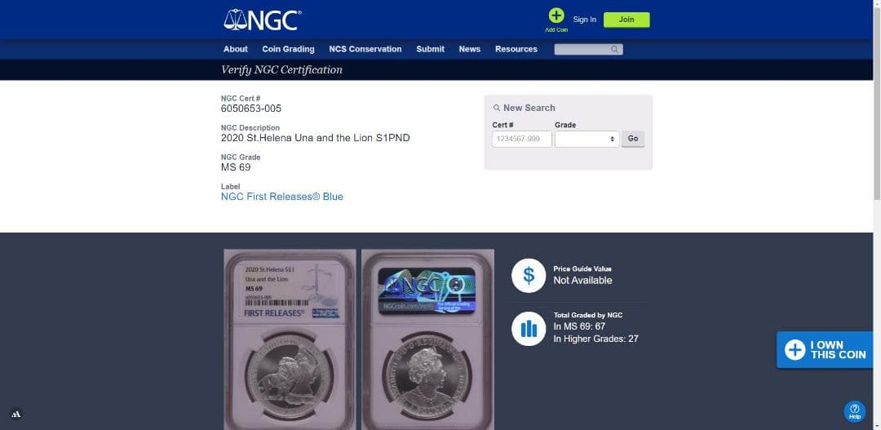The width and height of the screenshot is (881, 430).
Task: Click the dollar sign Price Guide icon
Action: click(x=528, y=276)
